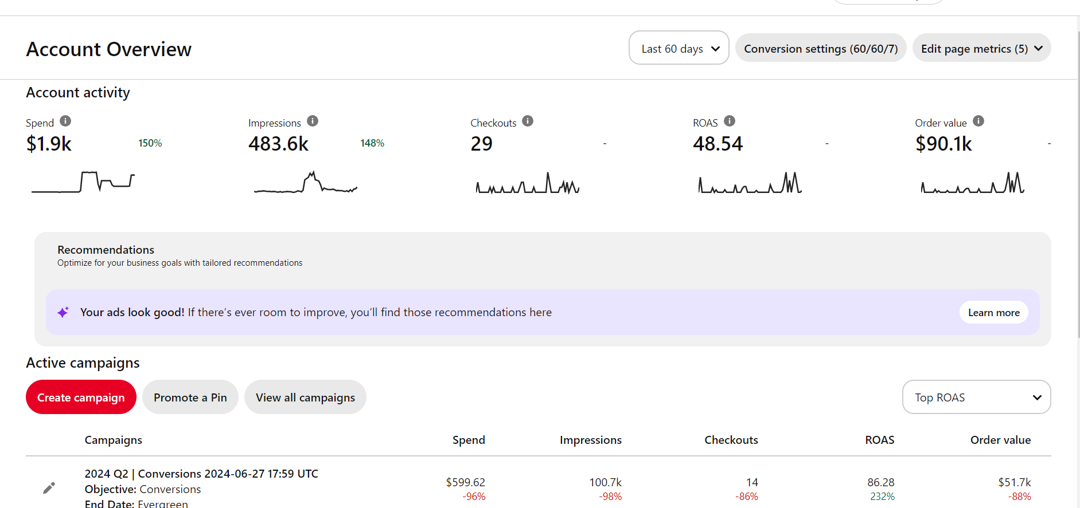This screenshot has width=1080, height=508.
Task: Click the Order value column header
Action: [1000, 440]
